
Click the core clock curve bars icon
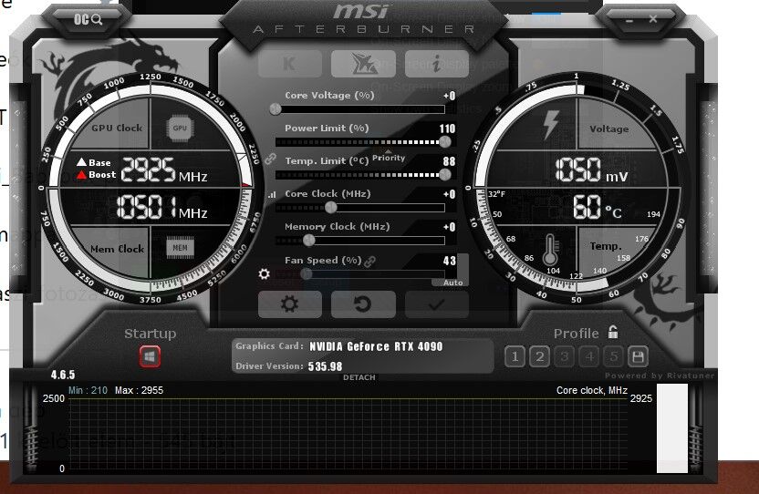coord(272,194)
